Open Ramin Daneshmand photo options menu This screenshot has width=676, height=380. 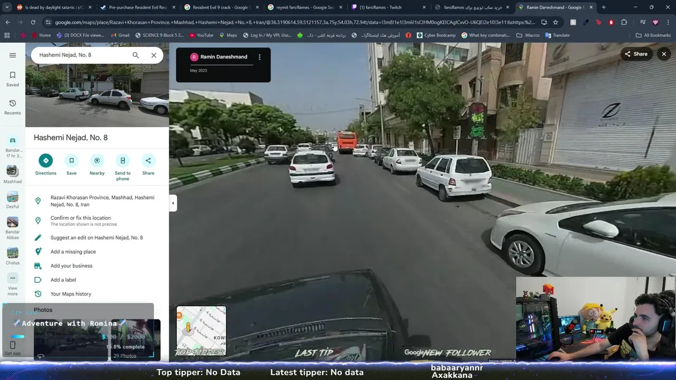click(259, 57)
